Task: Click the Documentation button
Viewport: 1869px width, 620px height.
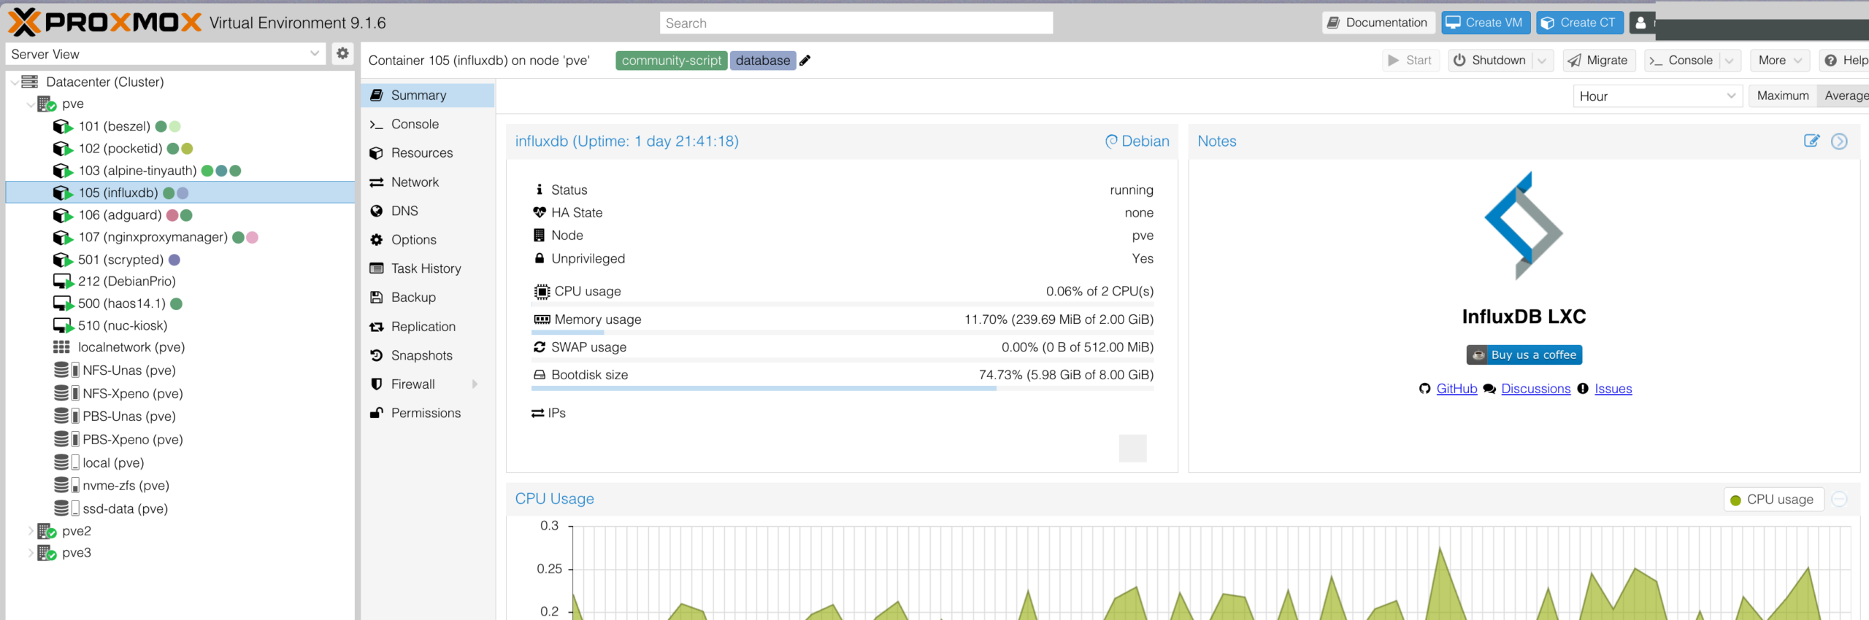Action: pyautogui.click(x=1378, y=23)
